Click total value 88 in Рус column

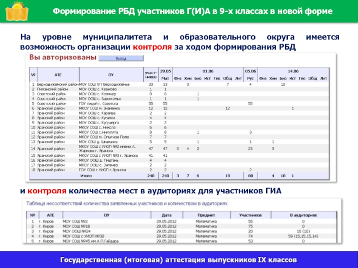pos(251,176)
